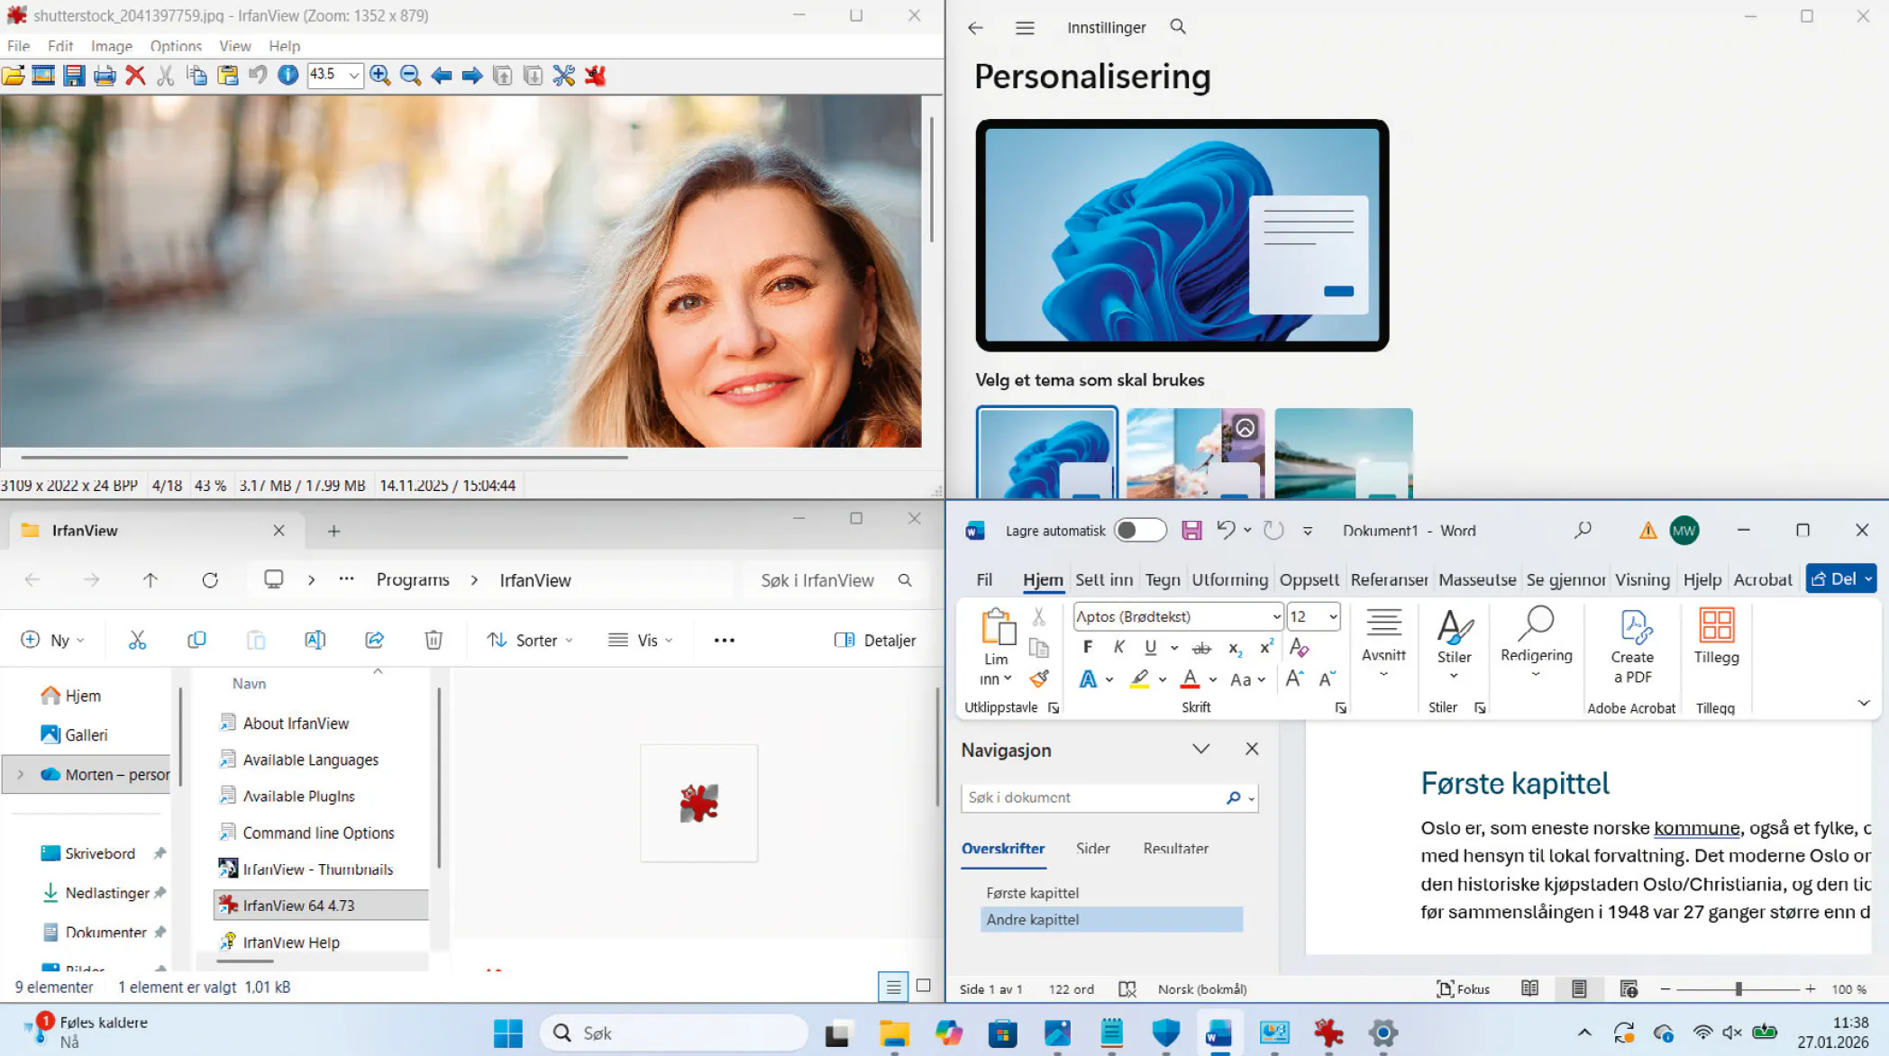Switch to the large icons view in Explorer status bar
The height and width of the screenshot is (1056, 1889).
click(923, 986)
